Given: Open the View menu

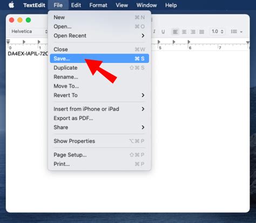Looking at the screenshot, I should tap(122, 5).
